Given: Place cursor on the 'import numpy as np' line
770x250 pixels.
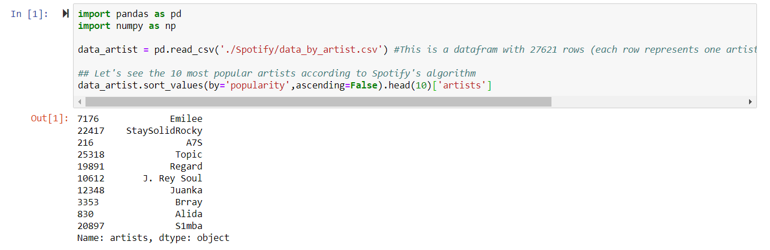Looking at the screenshot, I should click(127, 26).
